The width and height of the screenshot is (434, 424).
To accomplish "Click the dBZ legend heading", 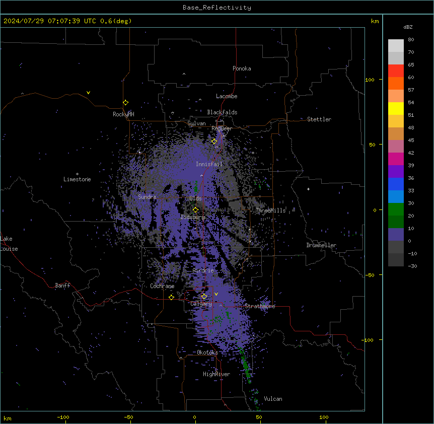I will (x=408, y=27).
